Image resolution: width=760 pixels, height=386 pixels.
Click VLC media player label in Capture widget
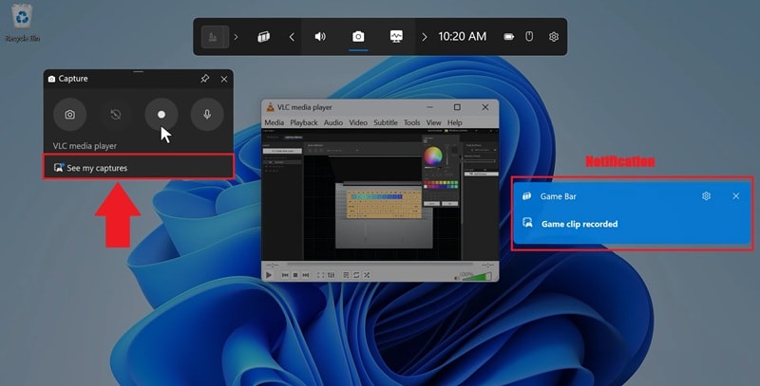click(x=85, y=146)
